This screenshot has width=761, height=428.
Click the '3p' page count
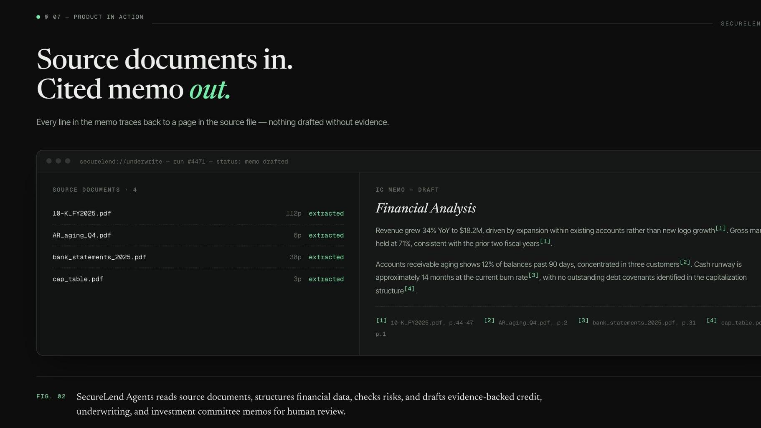pyautogui.click(x=297, y=279)
